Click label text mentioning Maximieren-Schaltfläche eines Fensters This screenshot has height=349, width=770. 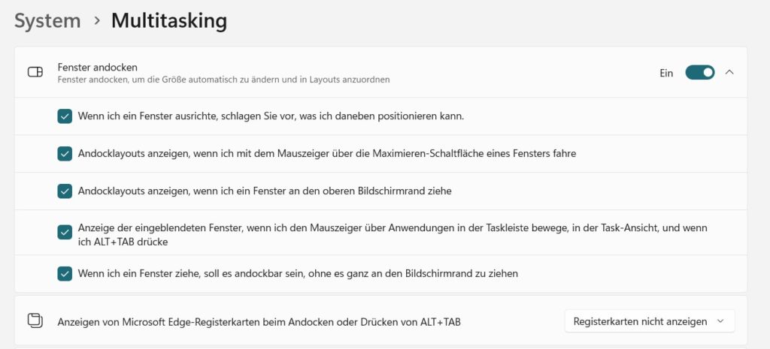327,153
